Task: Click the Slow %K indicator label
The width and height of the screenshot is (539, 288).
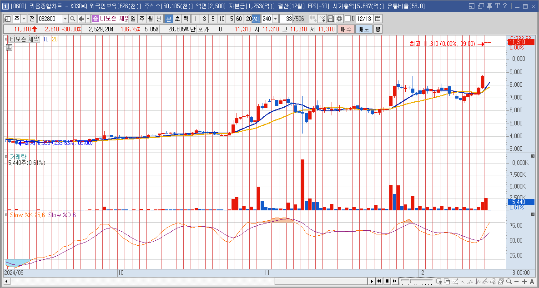Action: (x=27, y=215)
